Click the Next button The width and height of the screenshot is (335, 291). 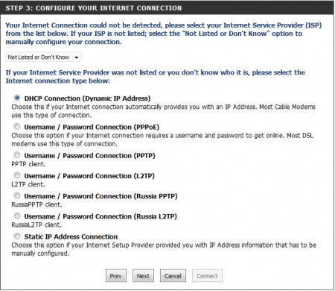point(143,276)
